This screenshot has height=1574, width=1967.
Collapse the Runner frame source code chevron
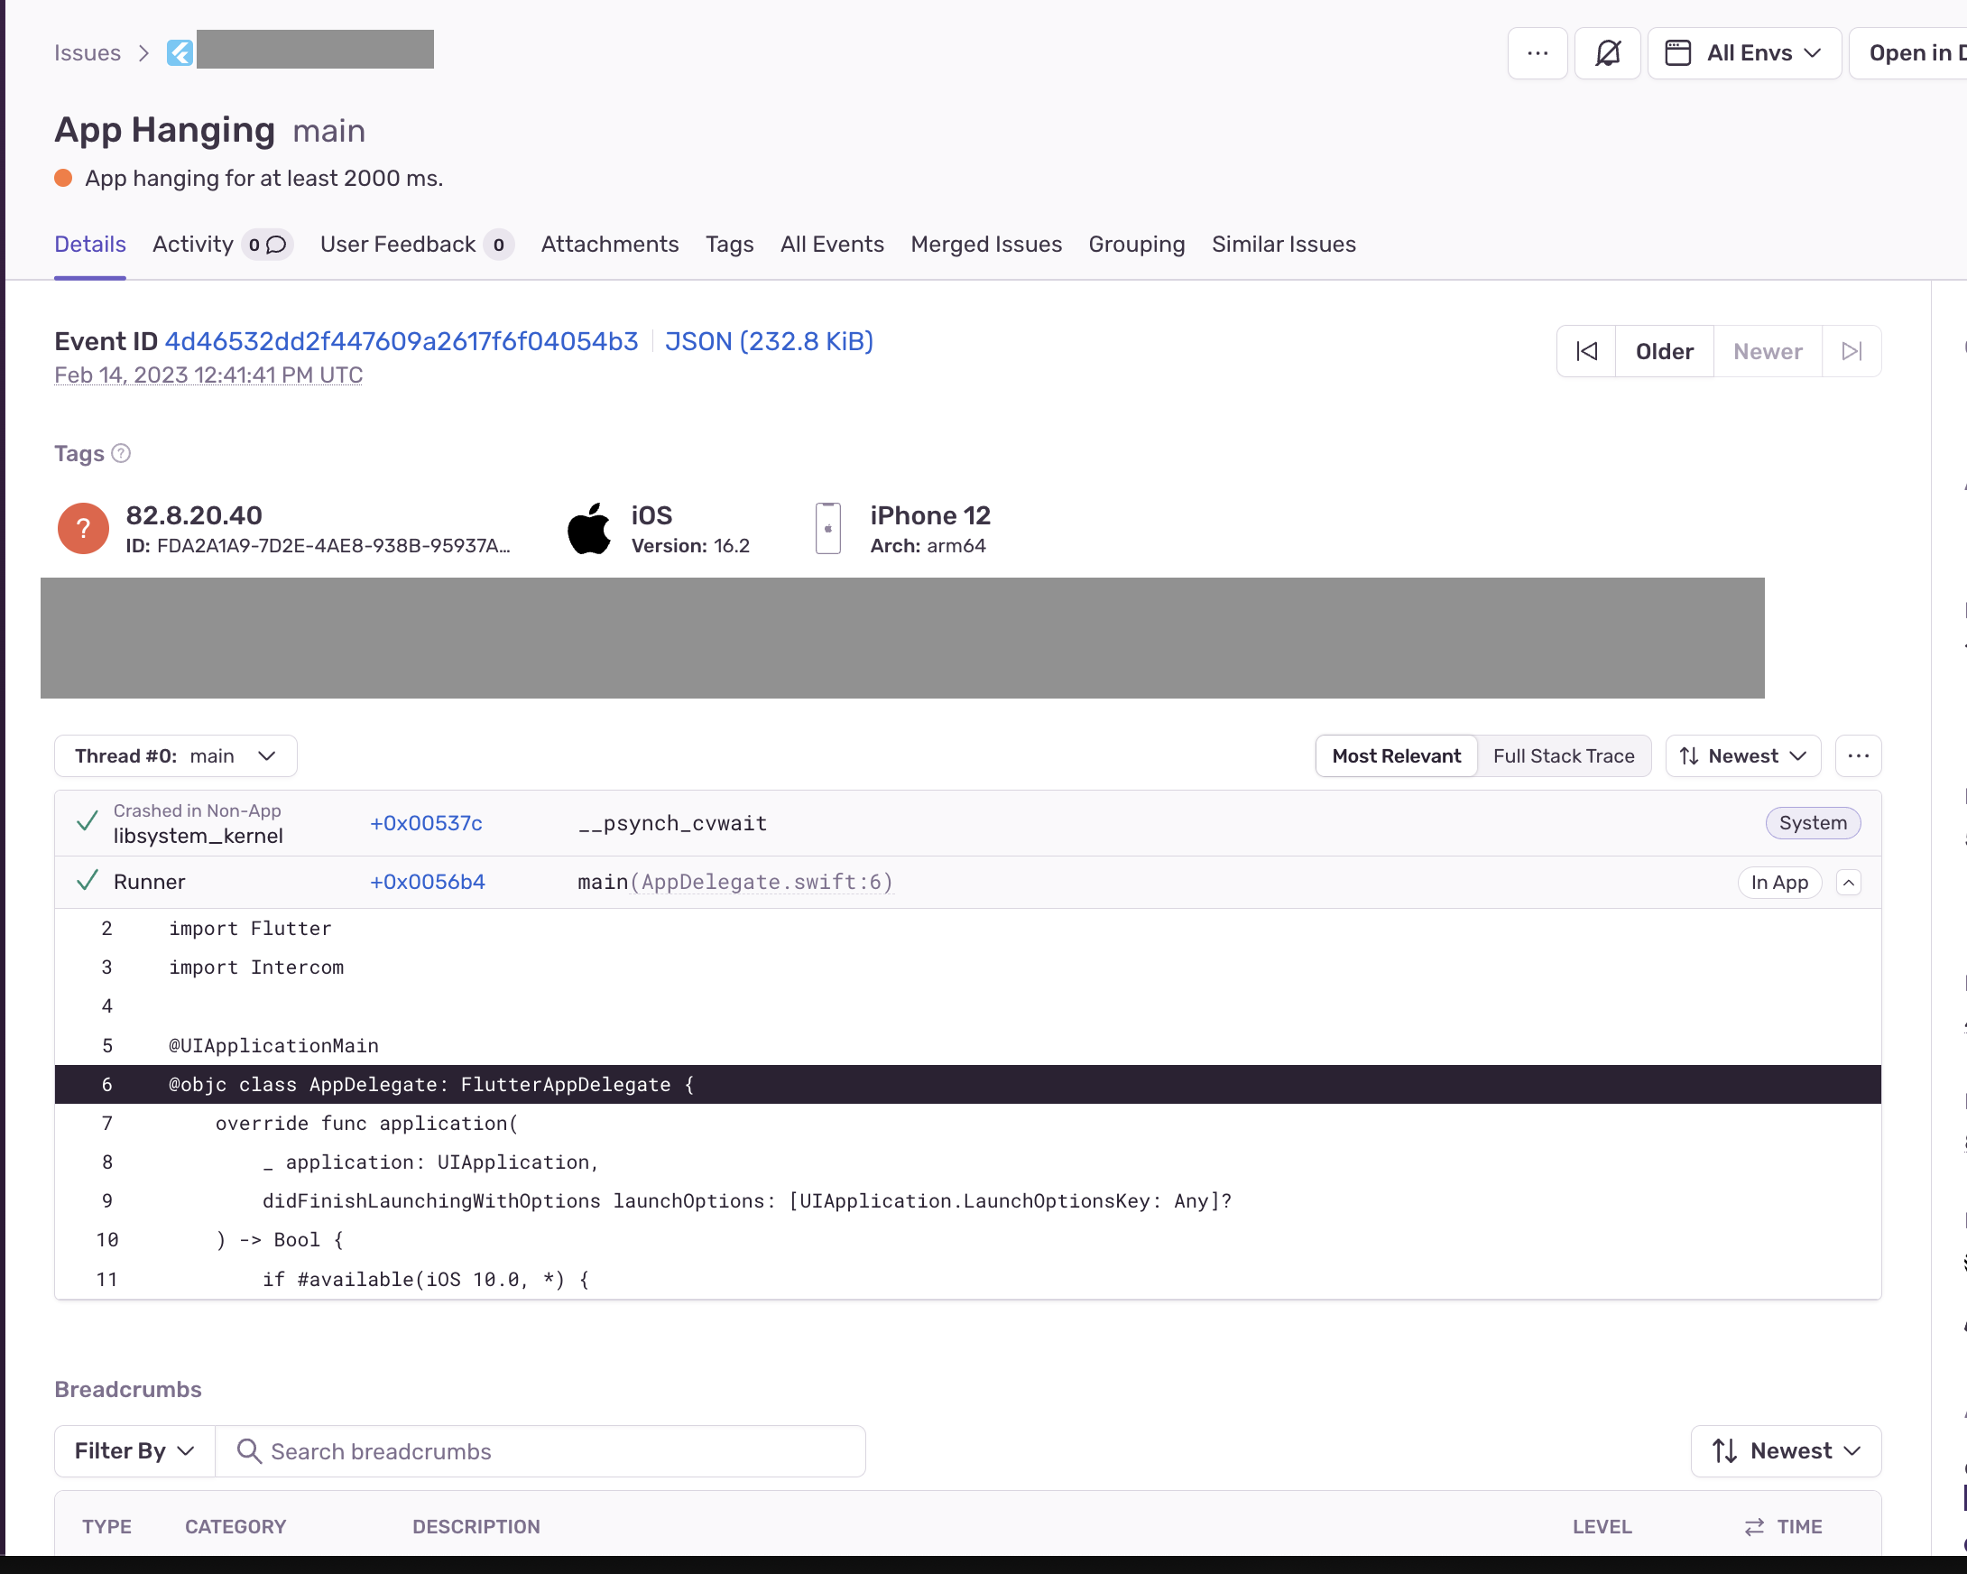(x=1850, y=882)
